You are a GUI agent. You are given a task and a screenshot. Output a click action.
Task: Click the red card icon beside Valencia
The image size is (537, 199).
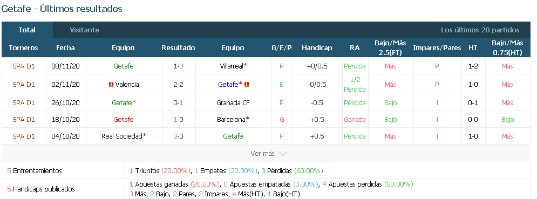coord(111,84)
